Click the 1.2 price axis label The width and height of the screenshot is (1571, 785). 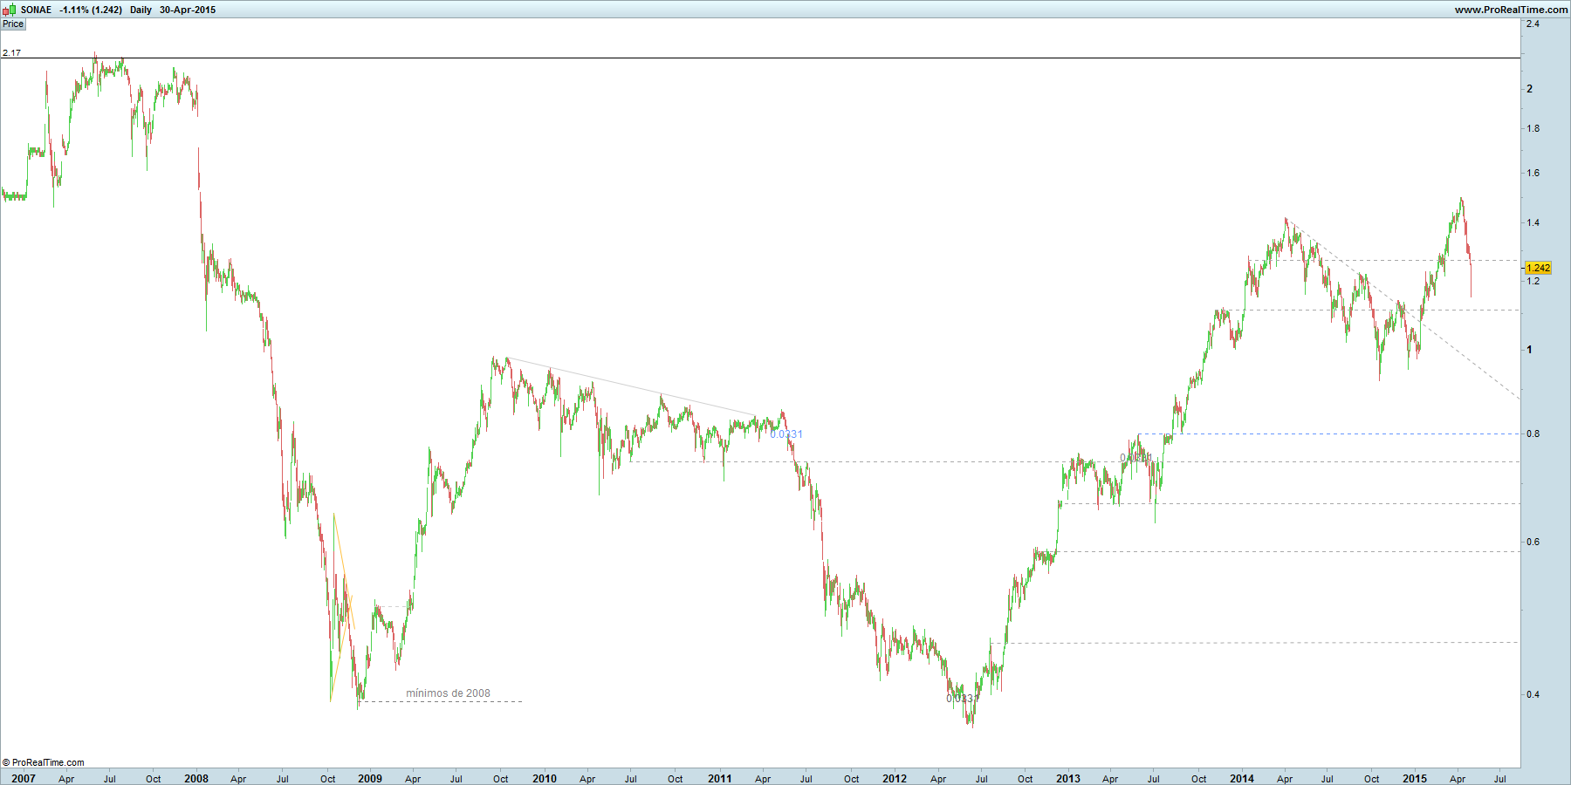pos(1533,281)
